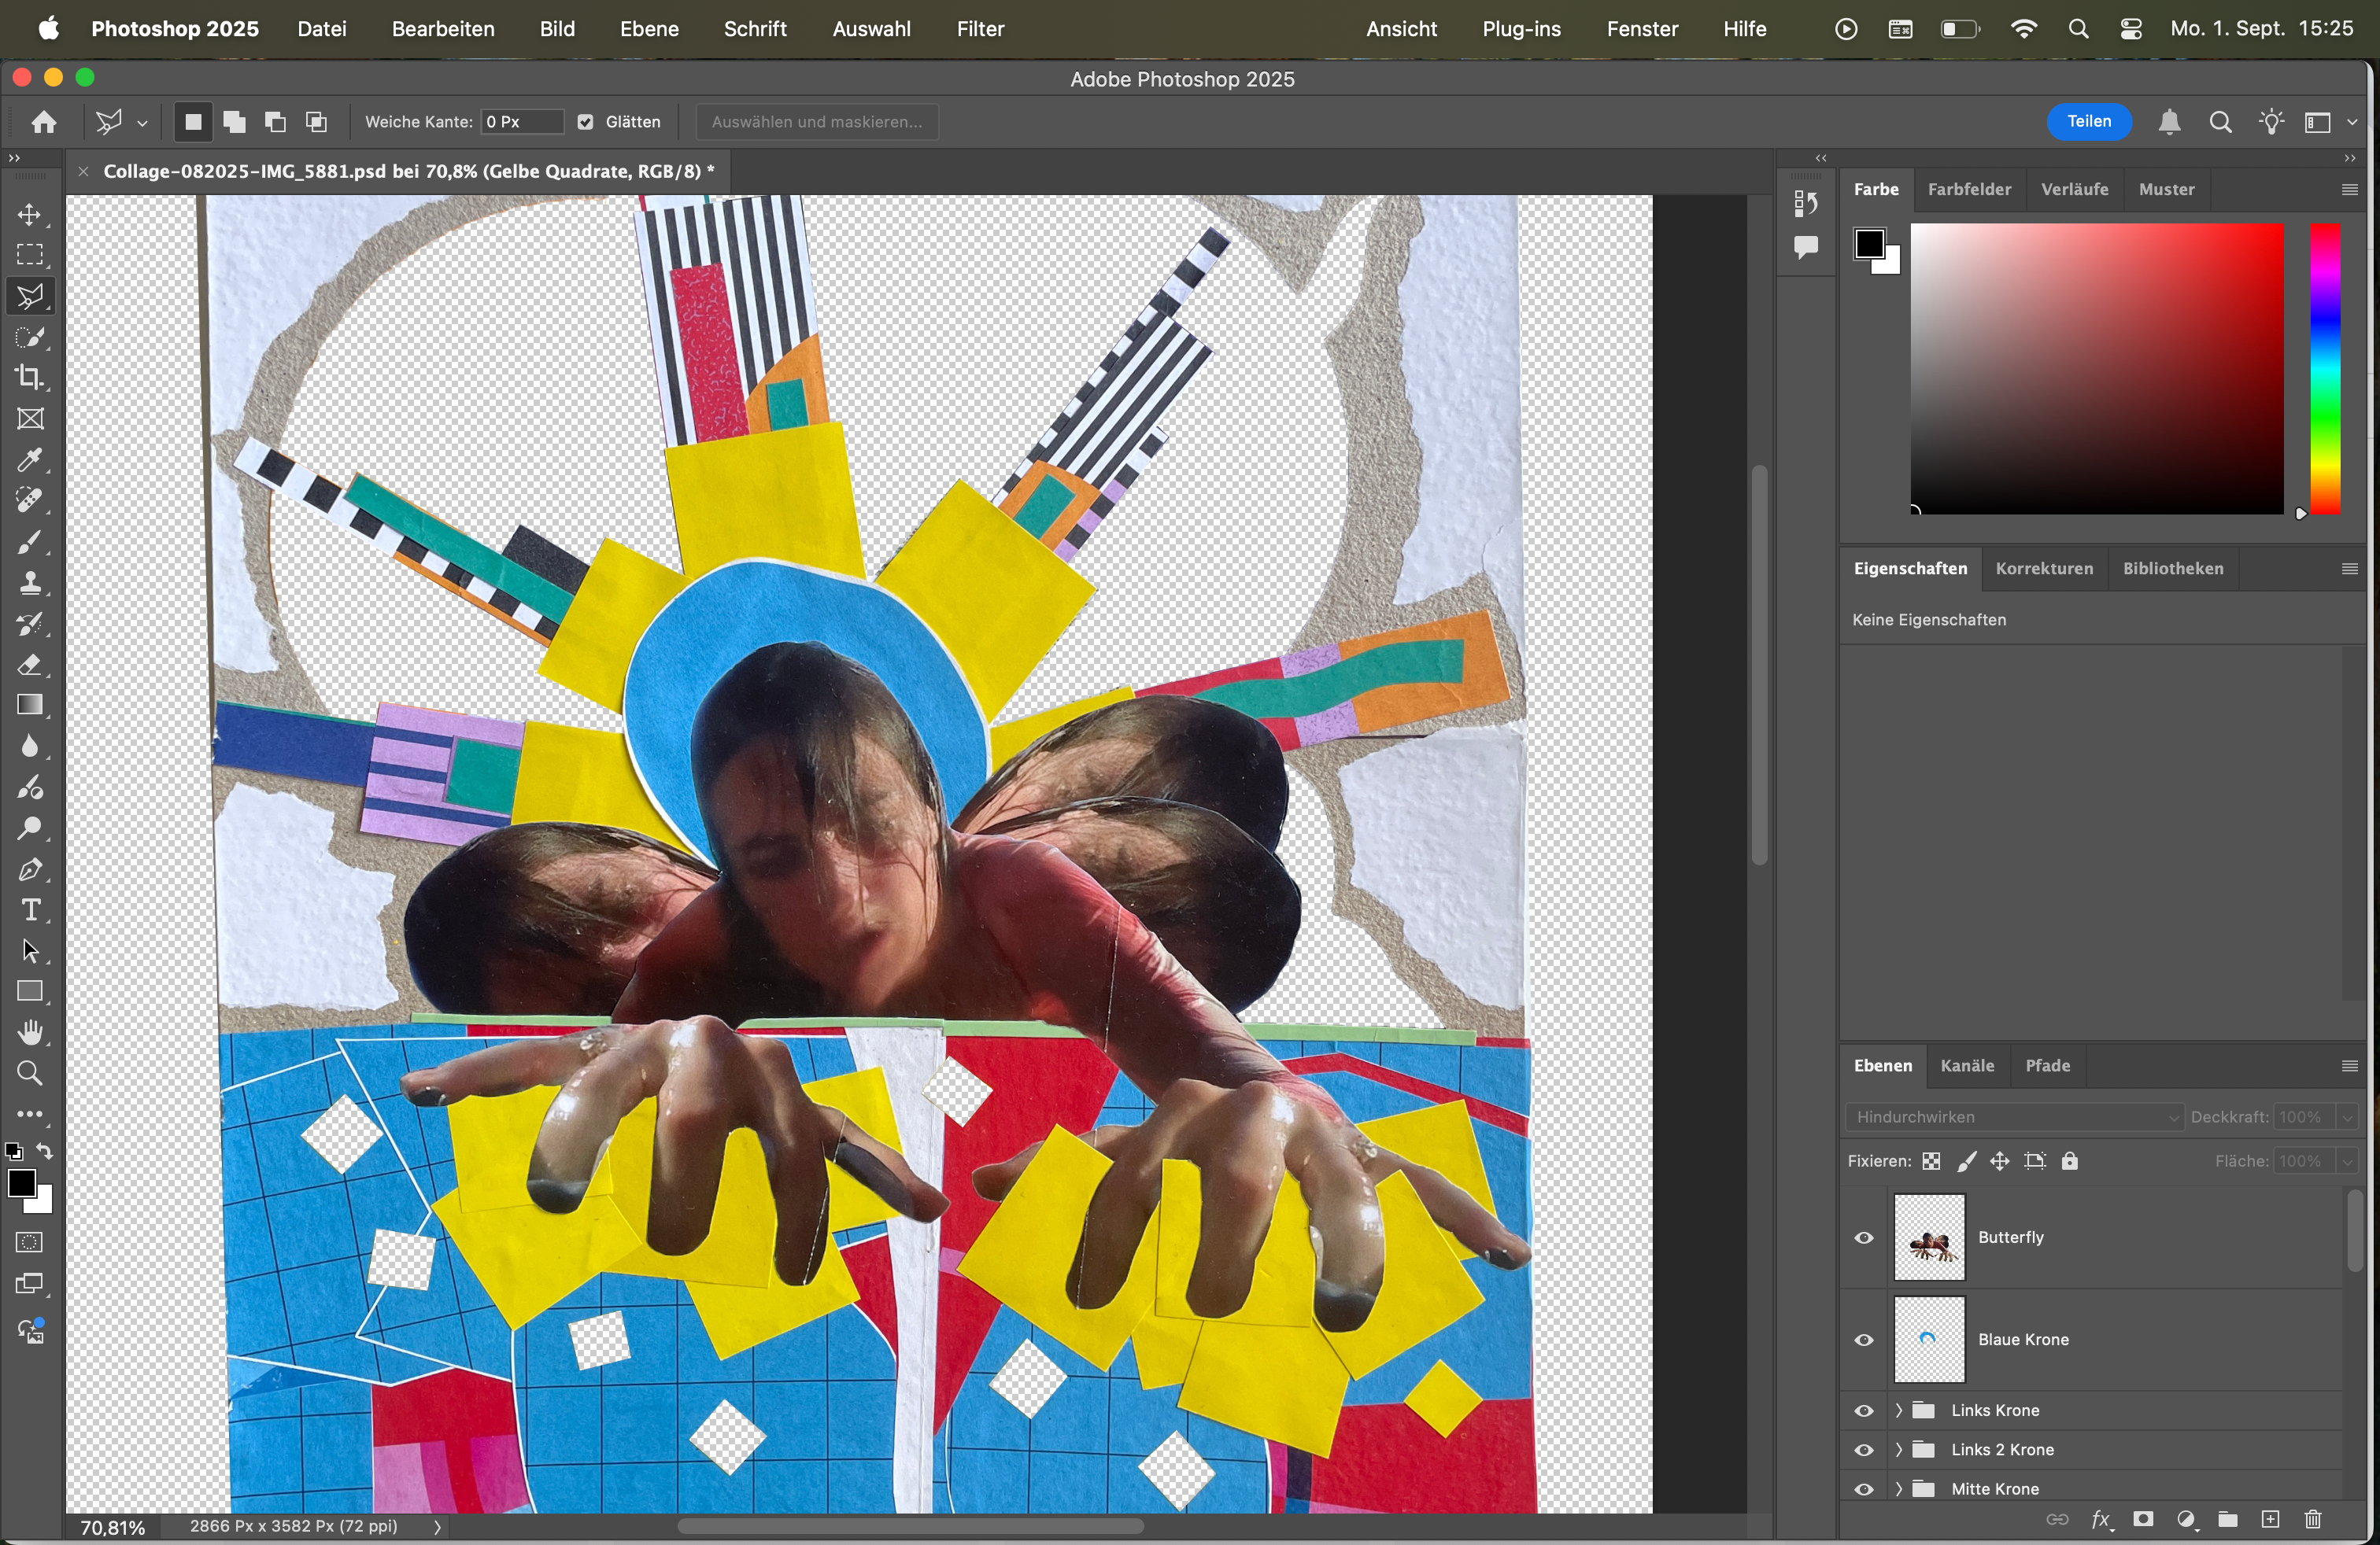Image resolution: width=2380 pixels, height=1545 pixels.
Task: Click the Weiche Kante input field
Action: tap(520, 122)
